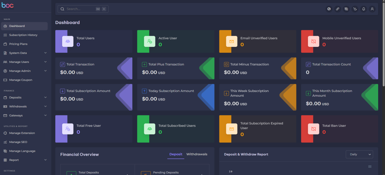The width and height of the screenshot is (385, 175).
Task: Click the chart hamburger menu icon
Action: (x=370, y=166)
